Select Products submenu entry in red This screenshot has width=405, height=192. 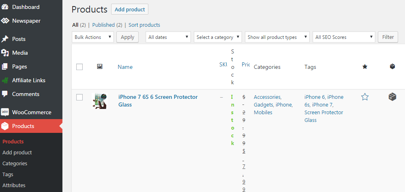(x=13, y=141)
